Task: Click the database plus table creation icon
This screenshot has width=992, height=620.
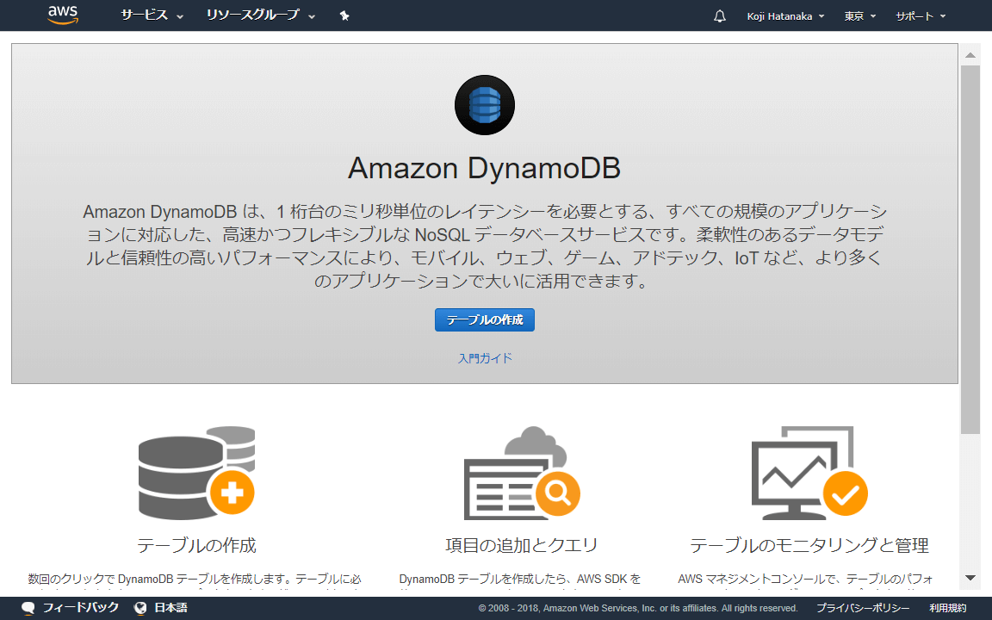Action: (x=196, y=473)
